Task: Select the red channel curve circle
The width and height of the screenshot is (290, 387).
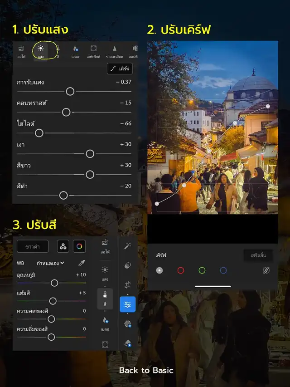Action: click(x=181, y=270)
